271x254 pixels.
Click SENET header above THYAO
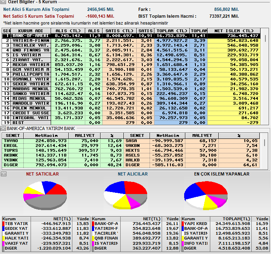pyautogui.click(x=12, y=136)
